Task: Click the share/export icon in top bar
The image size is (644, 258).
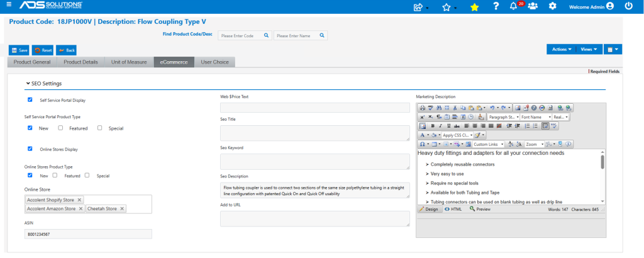Action: click(x=418, y=7)
